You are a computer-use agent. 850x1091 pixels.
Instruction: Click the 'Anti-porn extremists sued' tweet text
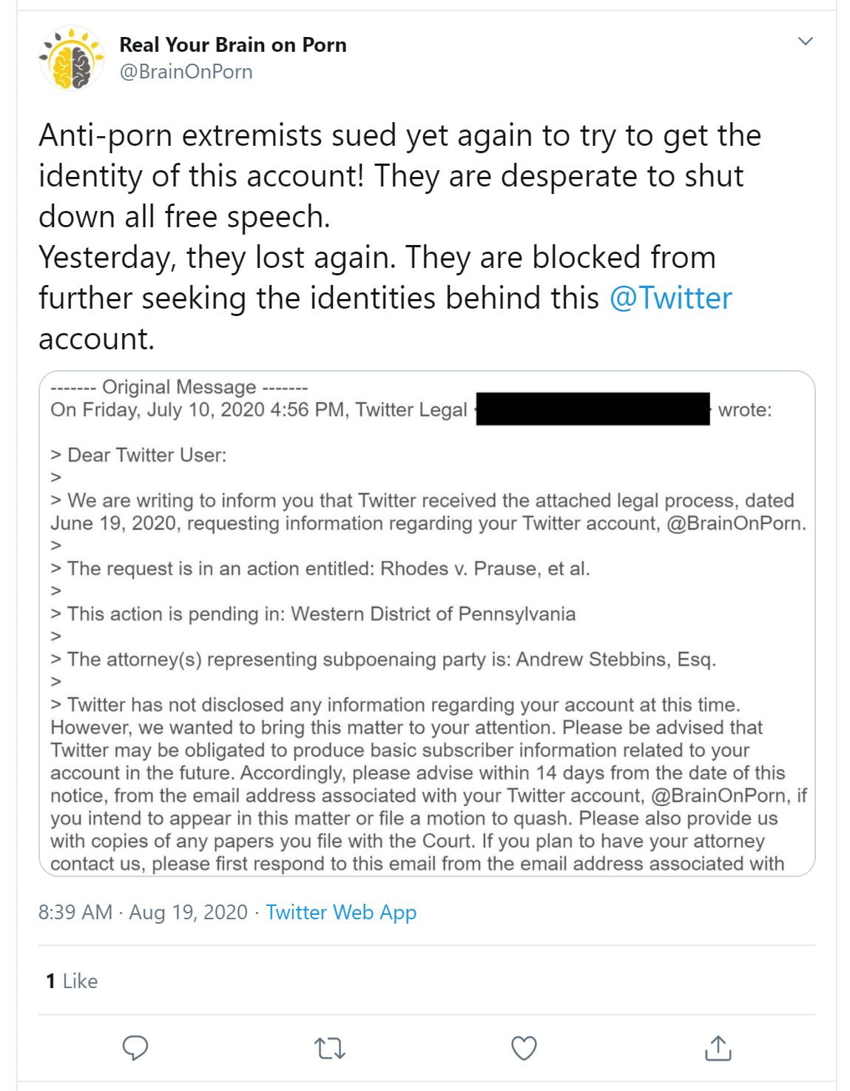(x=399, y=136)
